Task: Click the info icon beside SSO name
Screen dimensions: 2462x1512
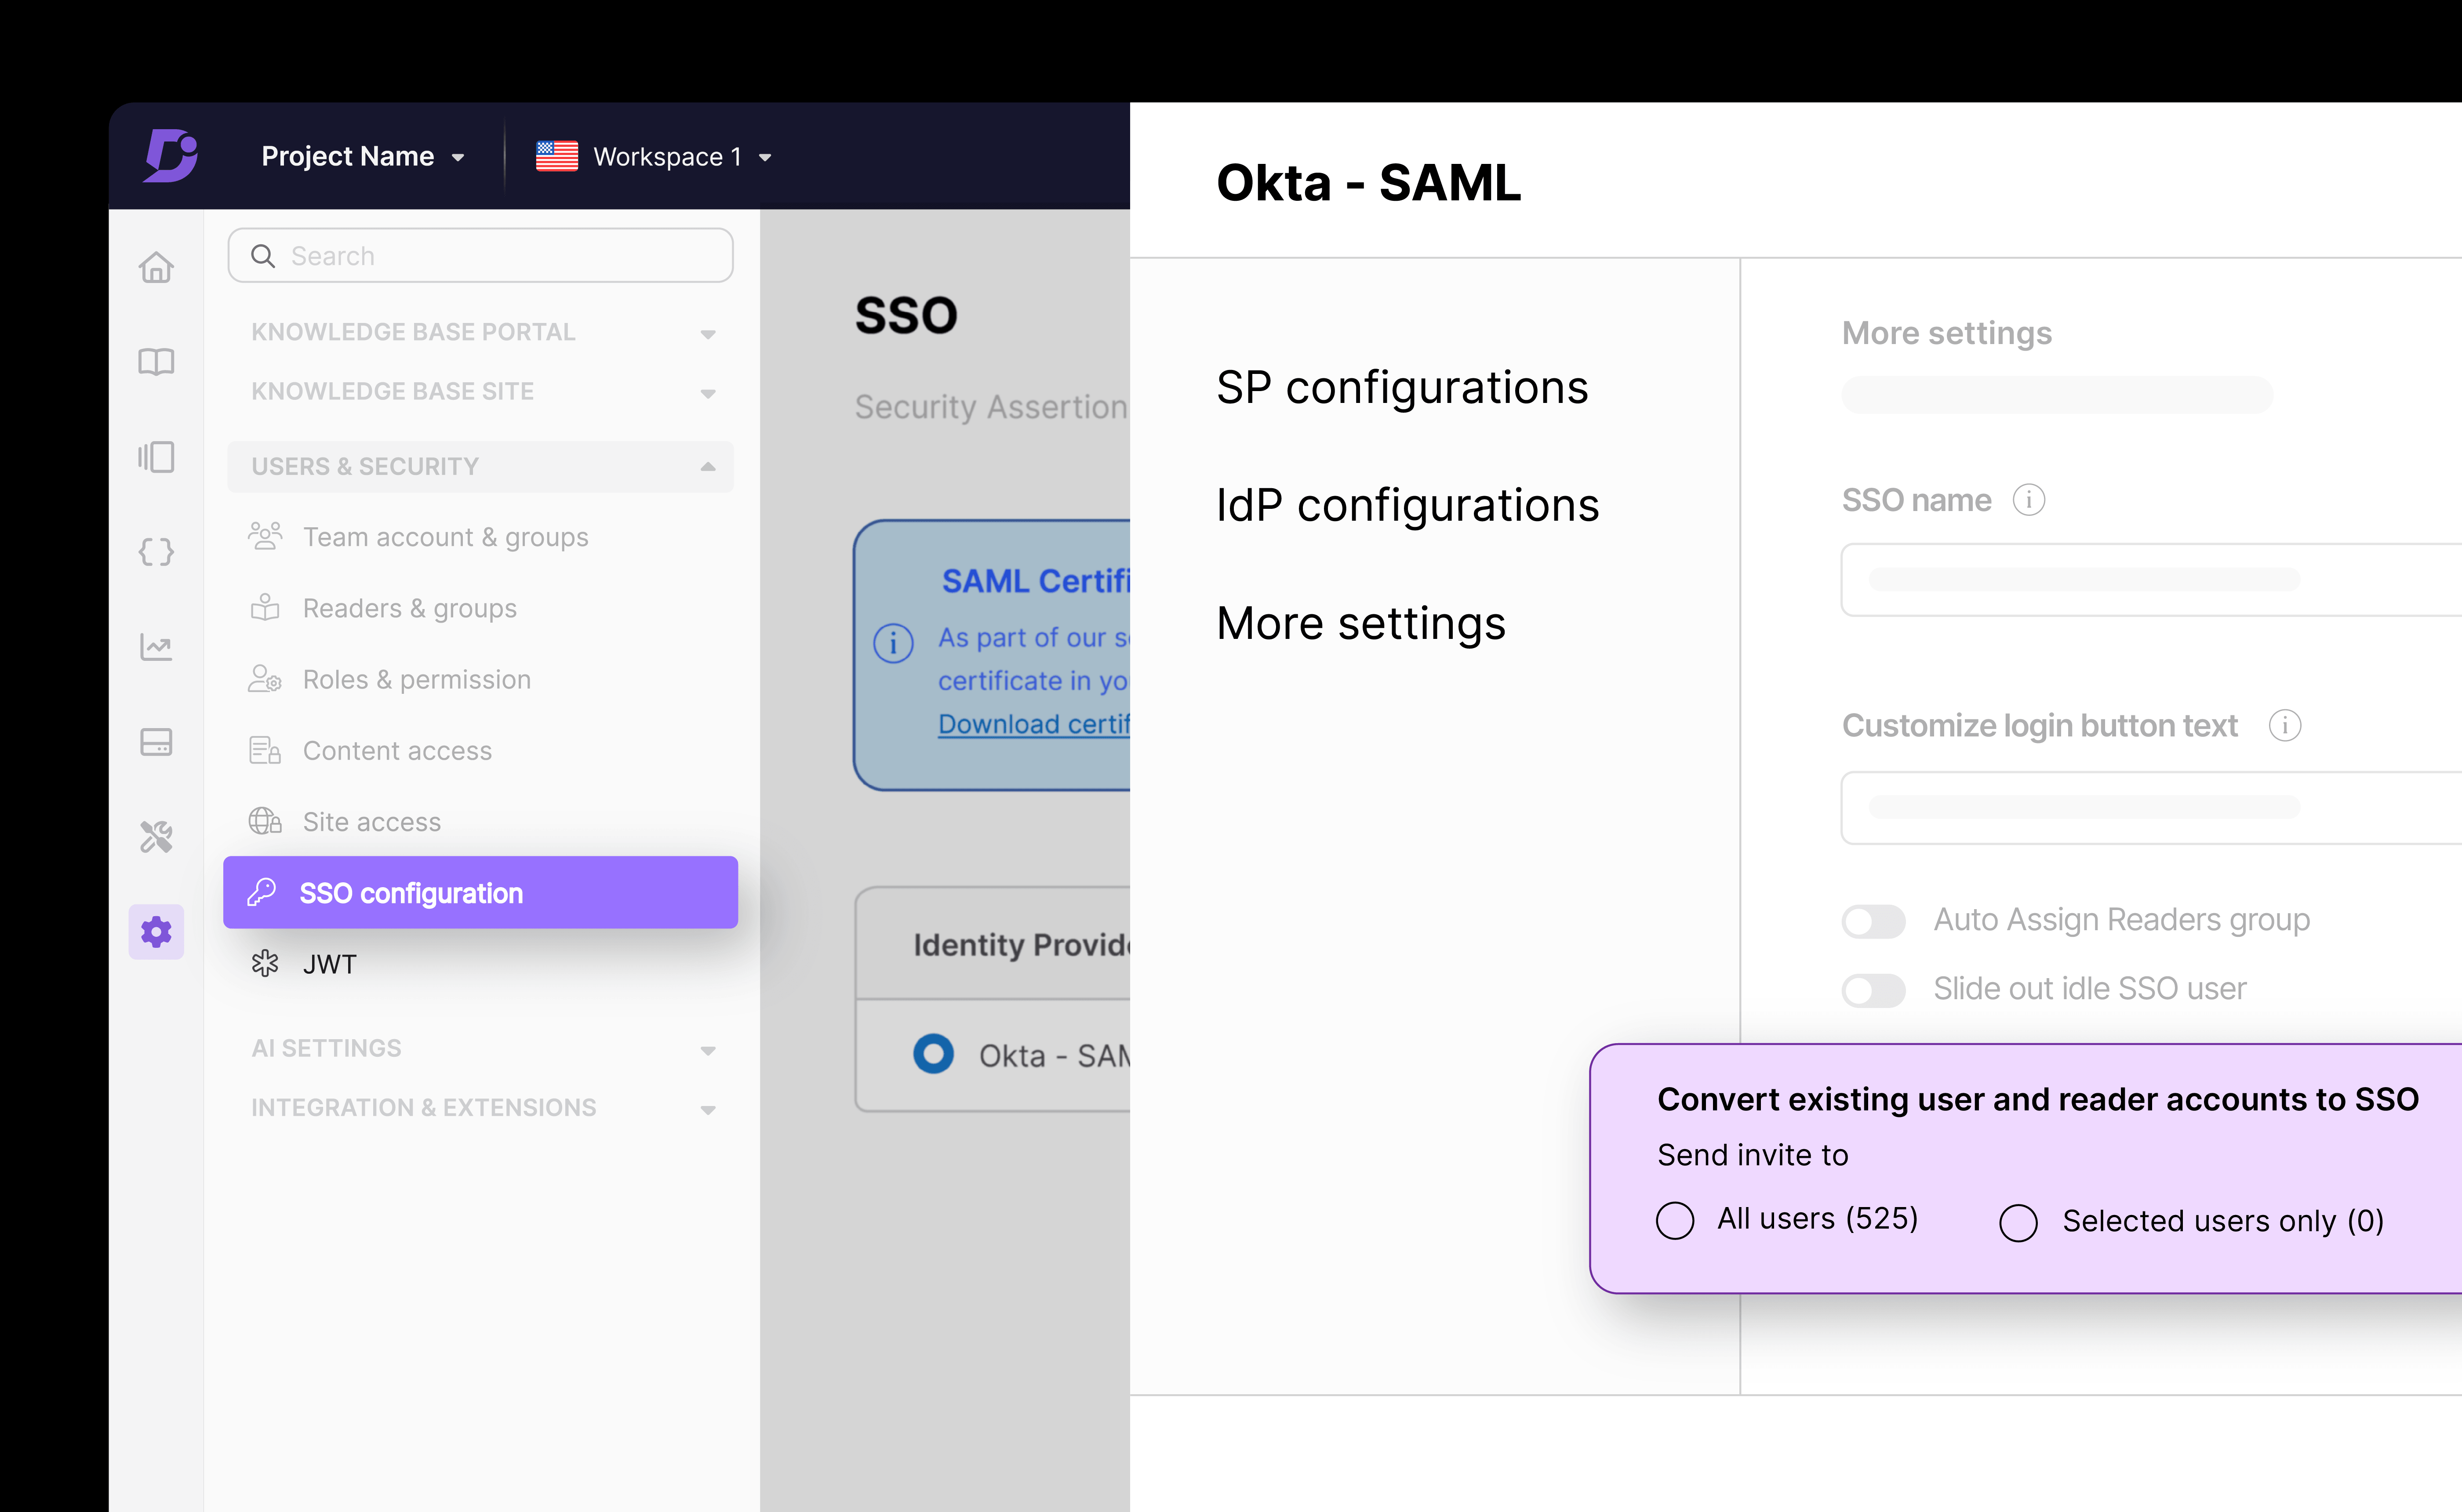Action: click(2031, 500)
